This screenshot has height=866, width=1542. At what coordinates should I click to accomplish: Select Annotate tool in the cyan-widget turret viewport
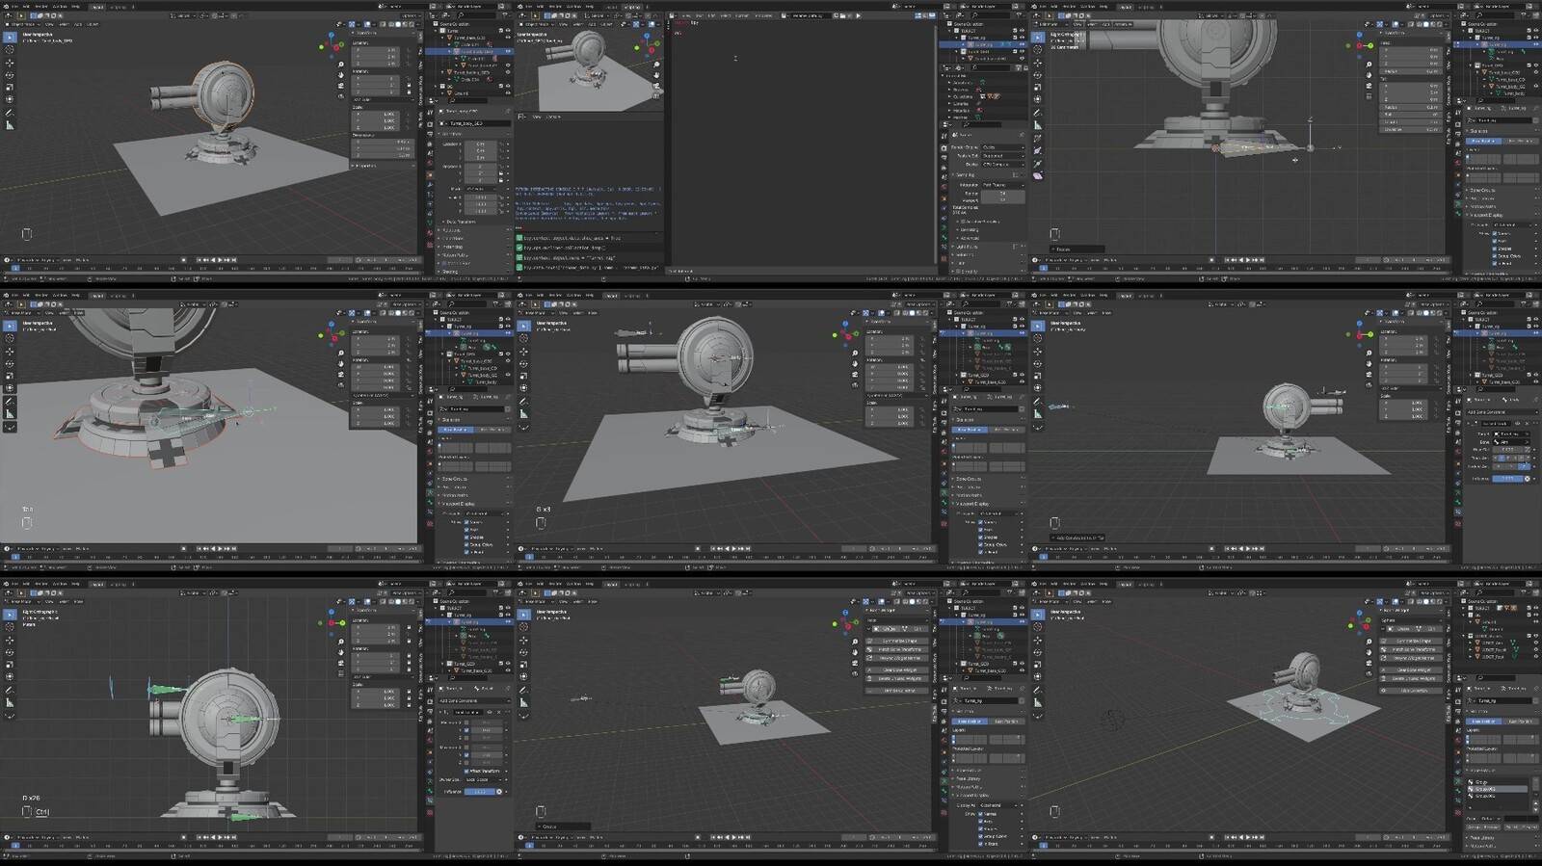(x=1038, y=690)
